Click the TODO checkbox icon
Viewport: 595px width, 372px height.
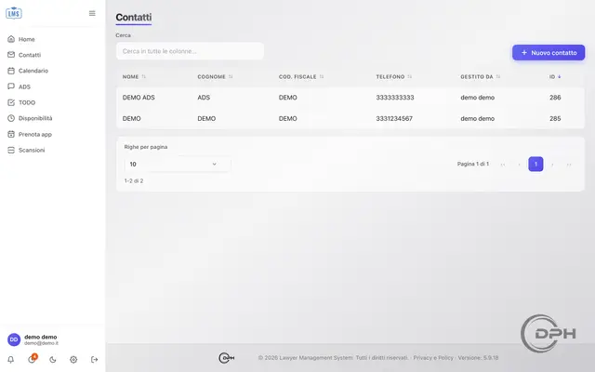coord(11,102)
